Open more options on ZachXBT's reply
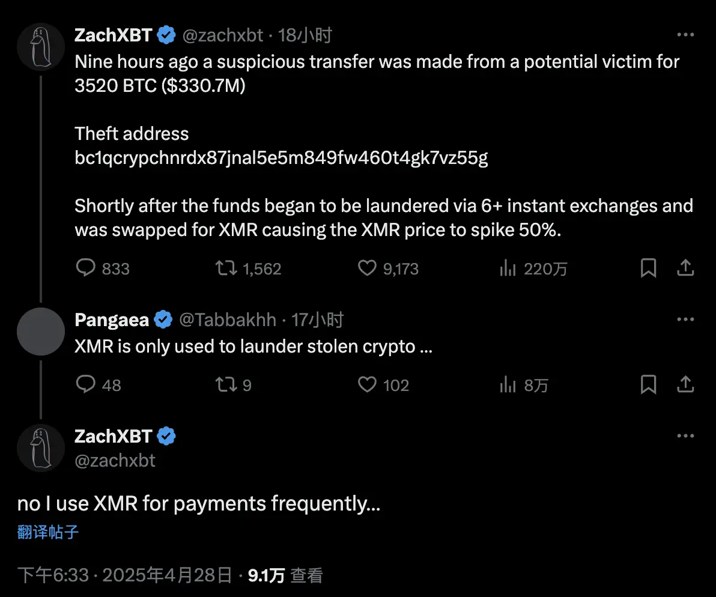 (x=685, y=436)
